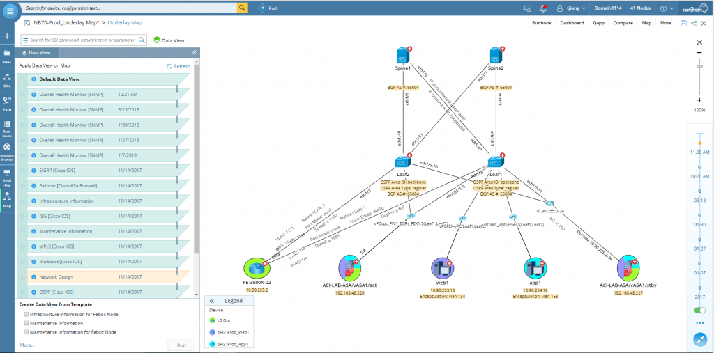Open the Path tool
The height and width of the screenshot is (353, 714).
[268, 8]
